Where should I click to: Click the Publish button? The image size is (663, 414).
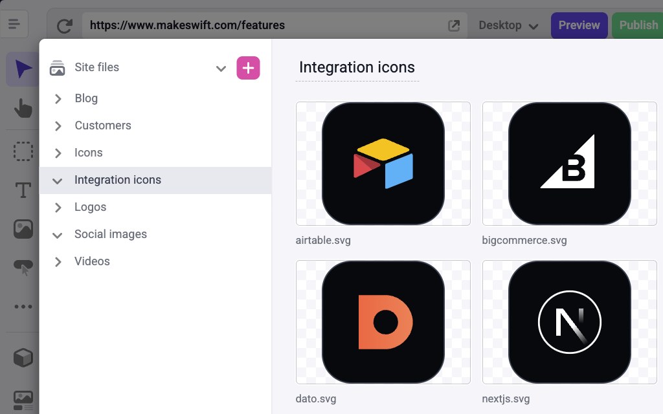[638, 25]
